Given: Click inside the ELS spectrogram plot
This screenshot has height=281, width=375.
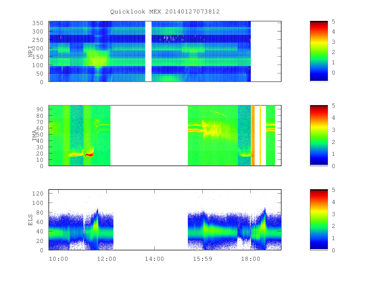Looking at the screenshot, I should pos(165,219).
